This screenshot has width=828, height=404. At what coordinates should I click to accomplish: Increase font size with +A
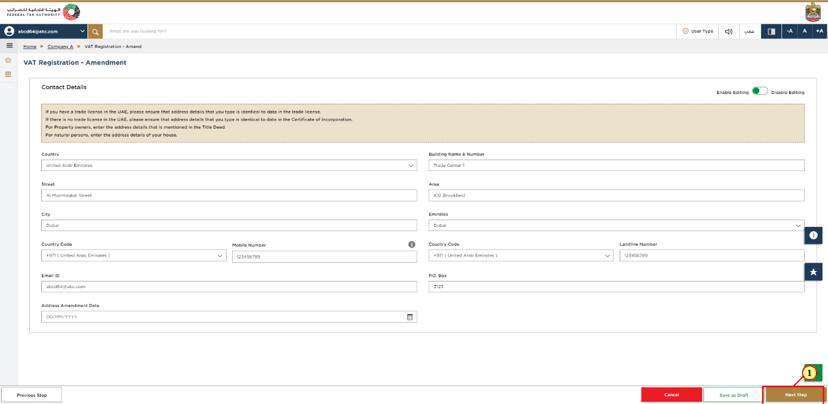[819, 31]
